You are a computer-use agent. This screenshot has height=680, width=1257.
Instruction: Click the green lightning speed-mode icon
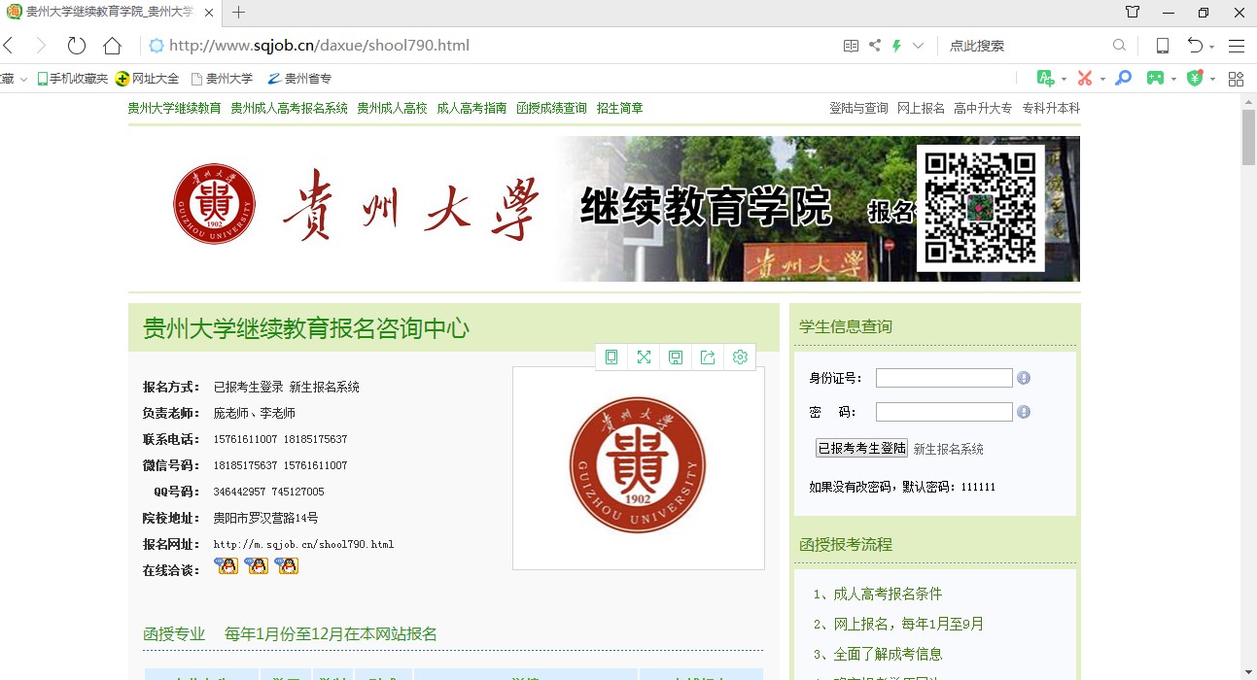coord(896,46)
